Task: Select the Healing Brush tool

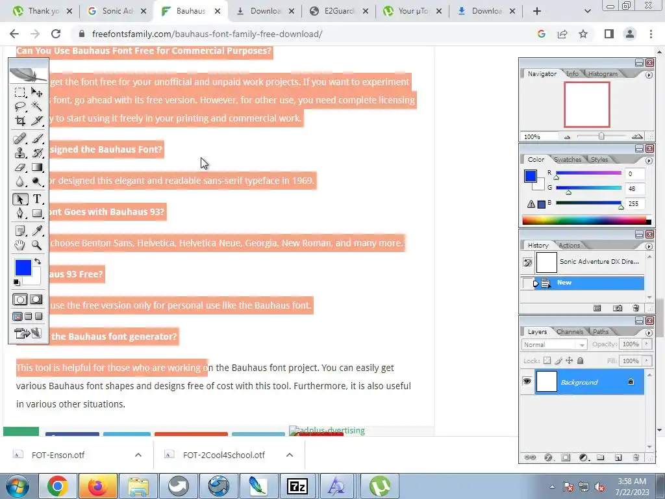Action: (19, 139)
